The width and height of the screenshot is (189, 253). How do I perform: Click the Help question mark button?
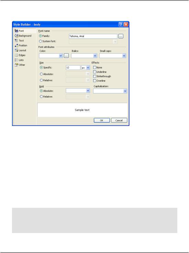[121, 24]
